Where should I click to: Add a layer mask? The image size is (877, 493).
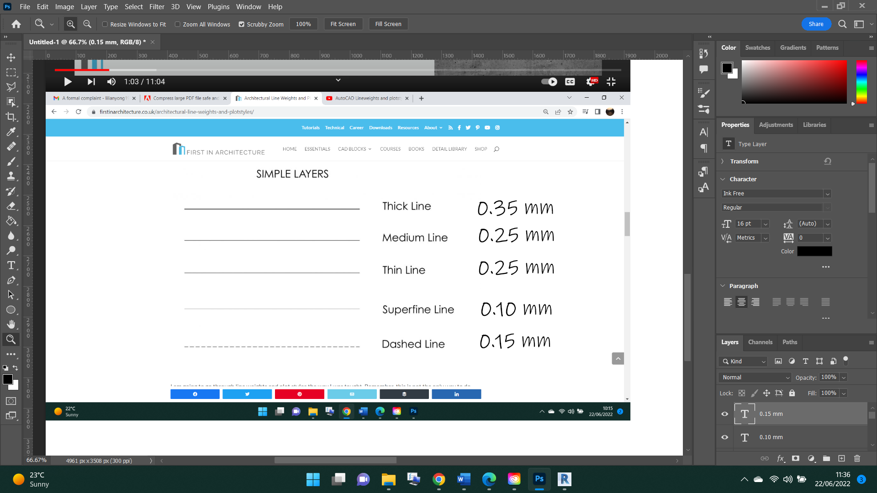point(796,458)
